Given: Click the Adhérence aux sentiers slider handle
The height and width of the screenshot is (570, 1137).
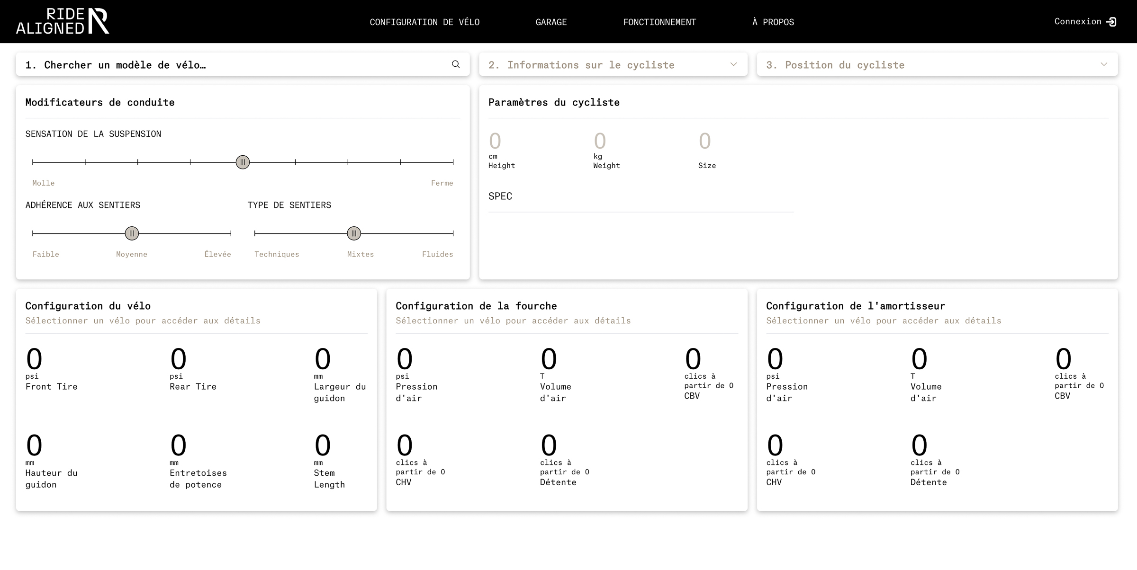Looking at the screenshot, I should pos(132,233).
